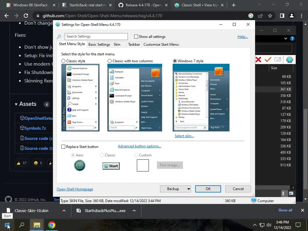Open Advanced button options link
Image resolution: width=308 pixels, height=231 pixels.
(x=140, y=146)
